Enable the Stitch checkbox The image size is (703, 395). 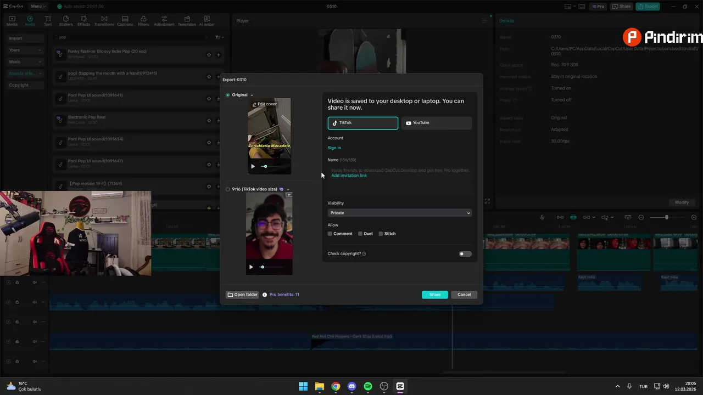(x=381, y=234)
